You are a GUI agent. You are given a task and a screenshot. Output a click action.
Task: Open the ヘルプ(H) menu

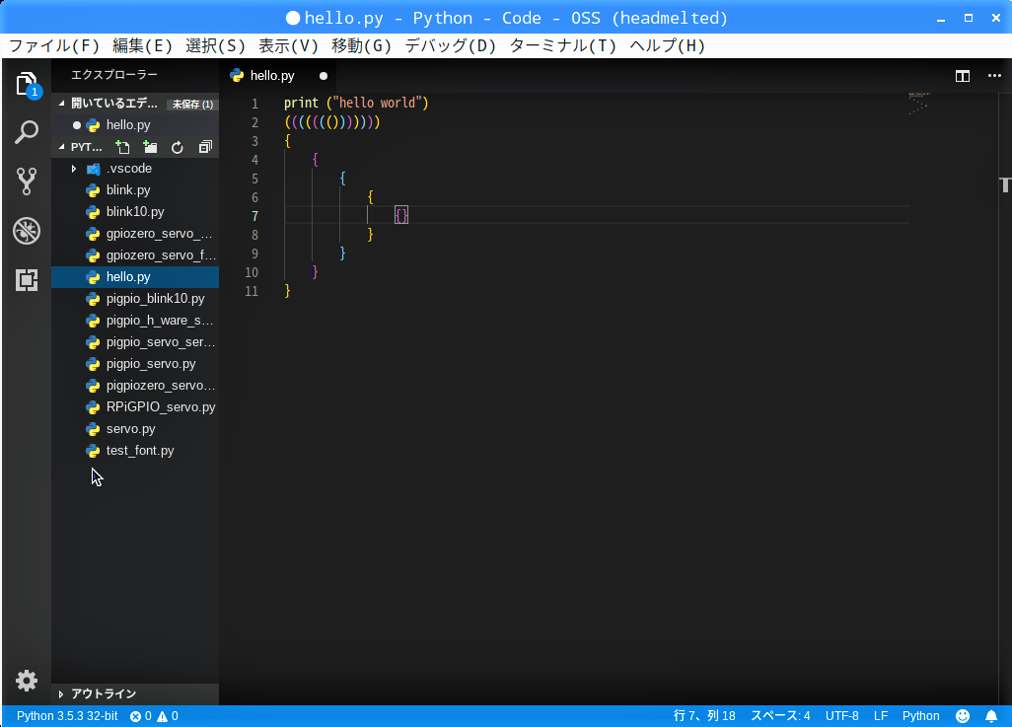click(x=668, y=45)
